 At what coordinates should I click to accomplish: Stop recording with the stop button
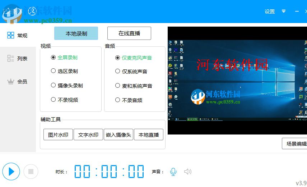[31, 172]
